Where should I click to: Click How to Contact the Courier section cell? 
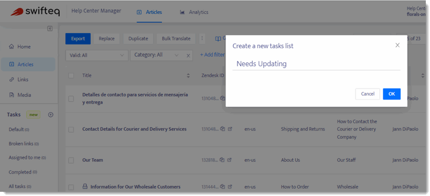[357, 129]
